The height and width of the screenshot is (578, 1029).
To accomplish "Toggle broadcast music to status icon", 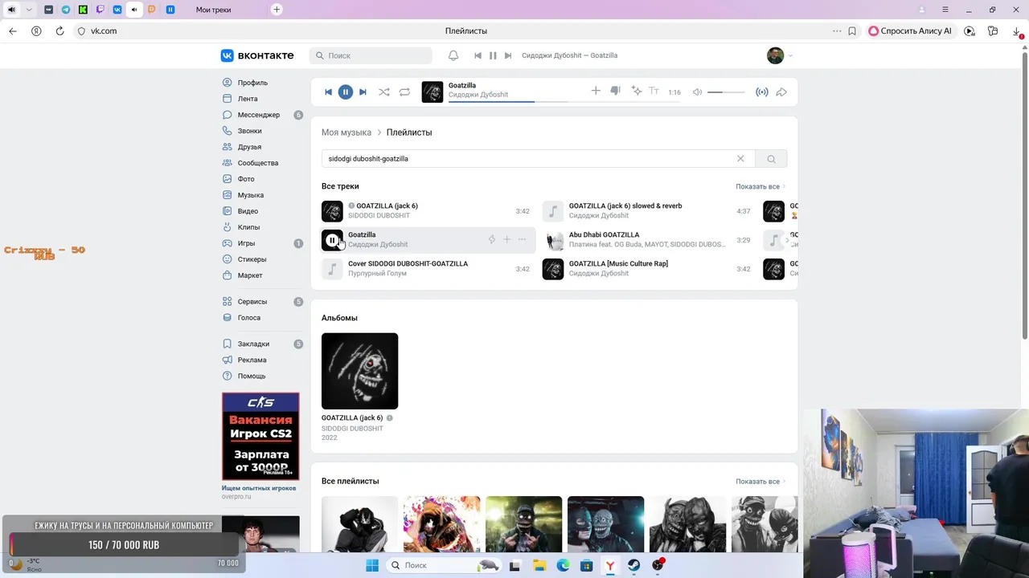I will click(762, 92).
